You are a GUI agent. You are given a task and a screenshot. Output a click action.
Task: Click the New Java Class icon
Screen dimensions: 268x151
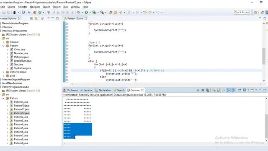pos(40,12)
